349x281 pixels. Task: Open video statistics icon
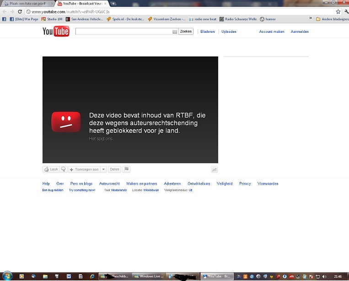pyautogui.click(x=214, y=169)
